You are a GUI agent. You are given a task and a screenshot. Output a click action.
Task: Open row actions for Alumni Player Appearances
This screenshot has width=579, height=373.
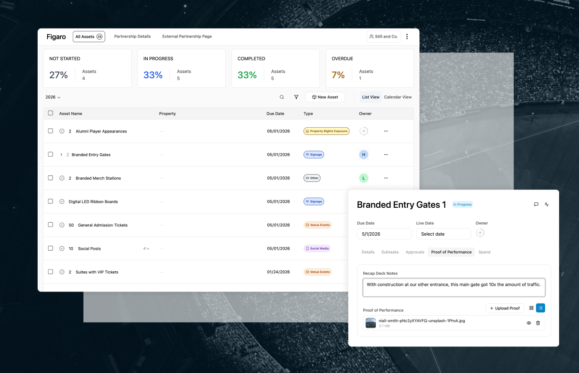386,131
